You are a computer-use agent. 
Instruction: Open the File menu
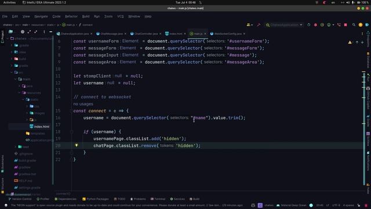click(x=5, y=16)
